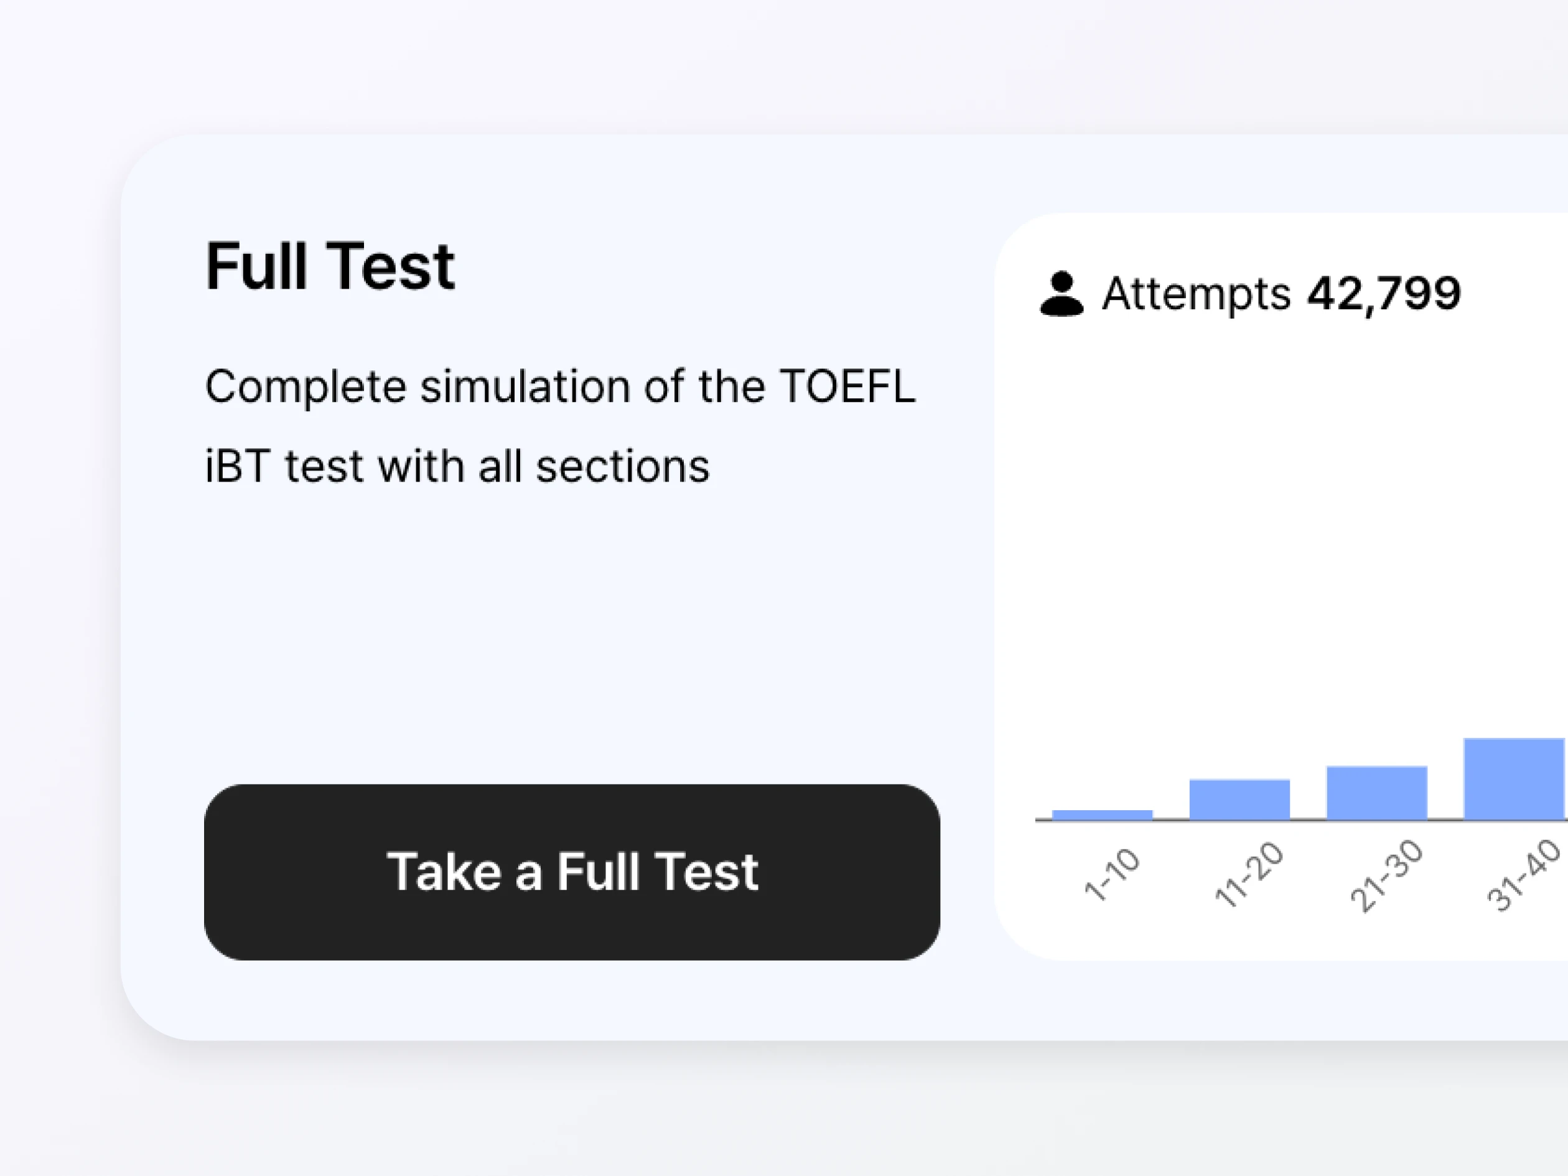Click the person icon beside Attempts

pos(1061,294)
